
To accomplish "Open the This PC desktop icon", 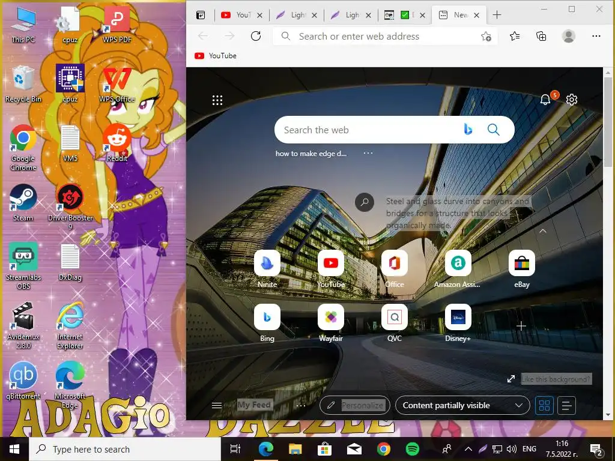I will point(23,24).
